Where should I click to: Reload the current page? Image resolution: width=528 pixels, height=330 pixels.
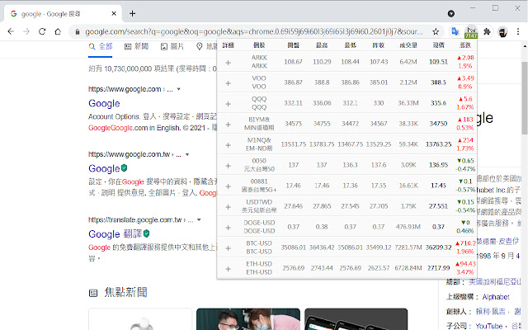pos(42,31)
